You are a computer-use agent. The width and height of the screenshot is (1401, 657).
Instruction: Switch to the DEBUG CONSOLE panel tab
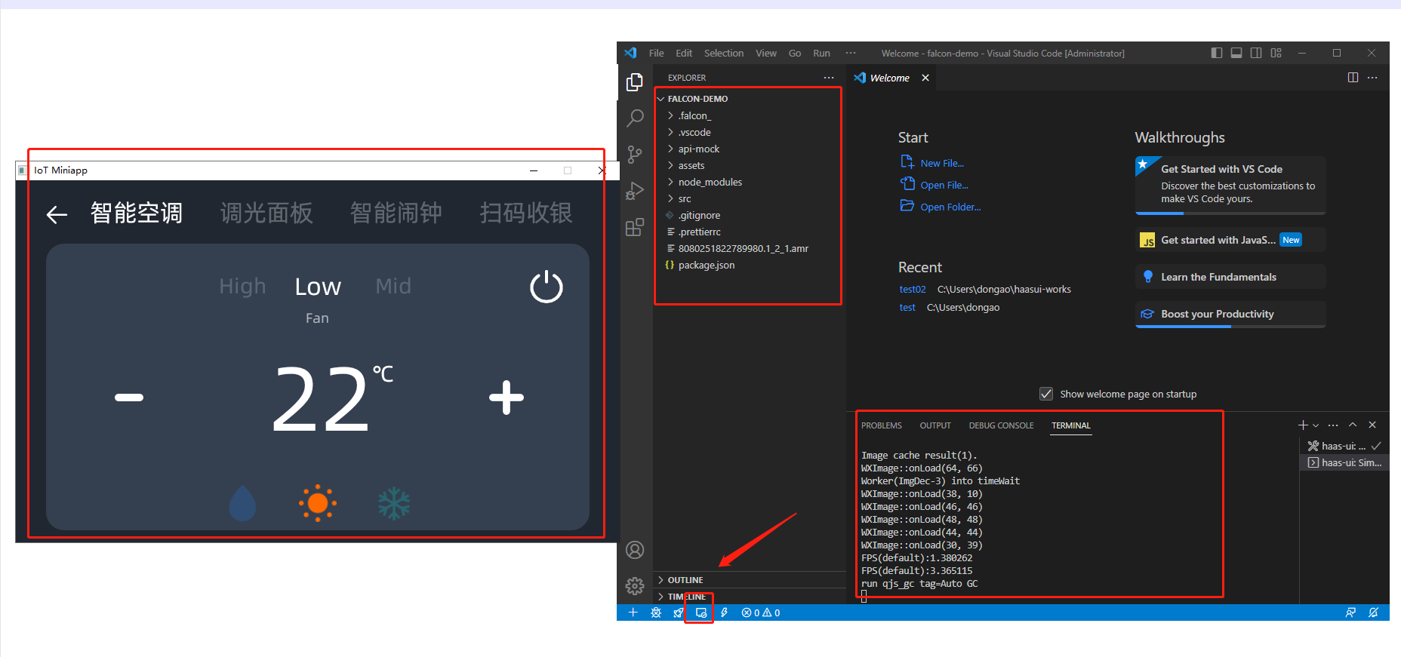tap(1001, 425)
